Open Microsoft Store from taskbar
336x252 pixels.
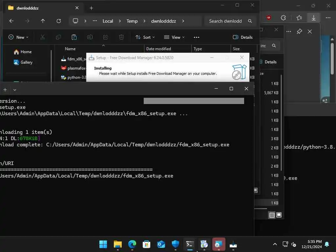[x=147, y=244]
